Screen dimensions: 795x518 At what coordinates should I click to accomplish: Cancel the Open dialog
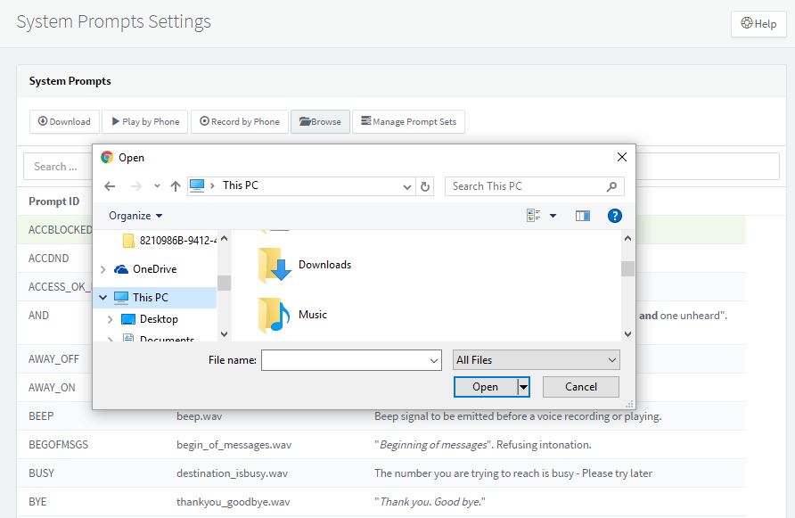(x=581, y=387)
